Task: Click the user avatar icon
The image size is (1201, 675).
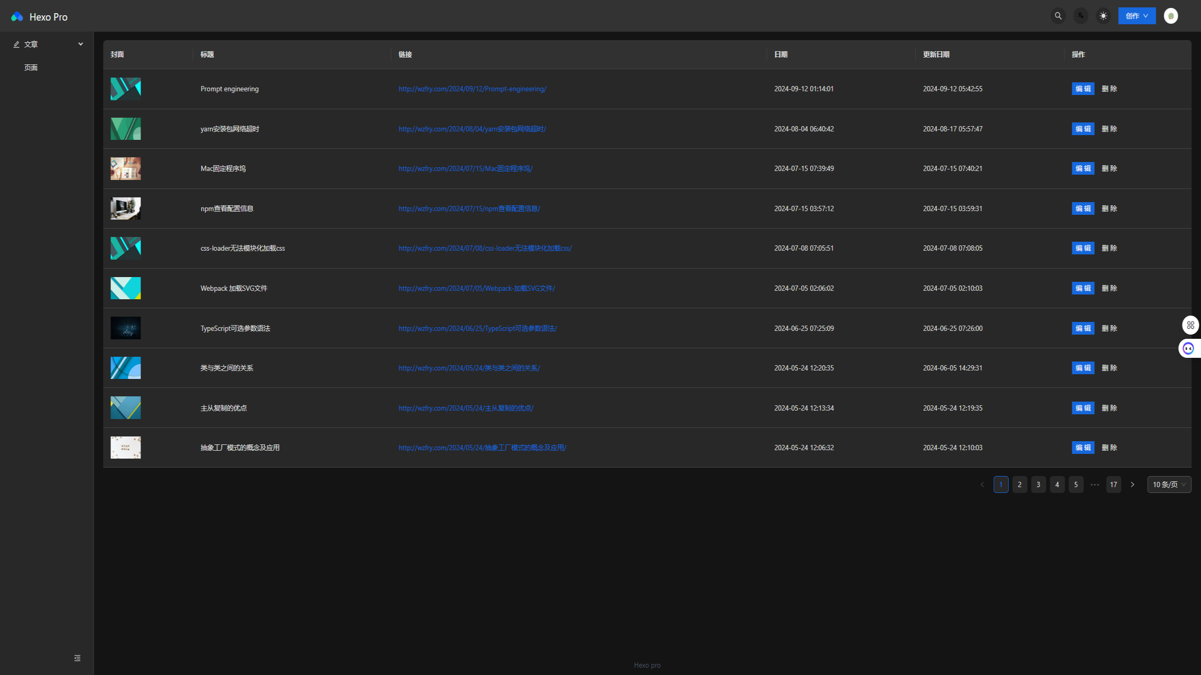Action: pyautogui.click(x=1170, y=16)
